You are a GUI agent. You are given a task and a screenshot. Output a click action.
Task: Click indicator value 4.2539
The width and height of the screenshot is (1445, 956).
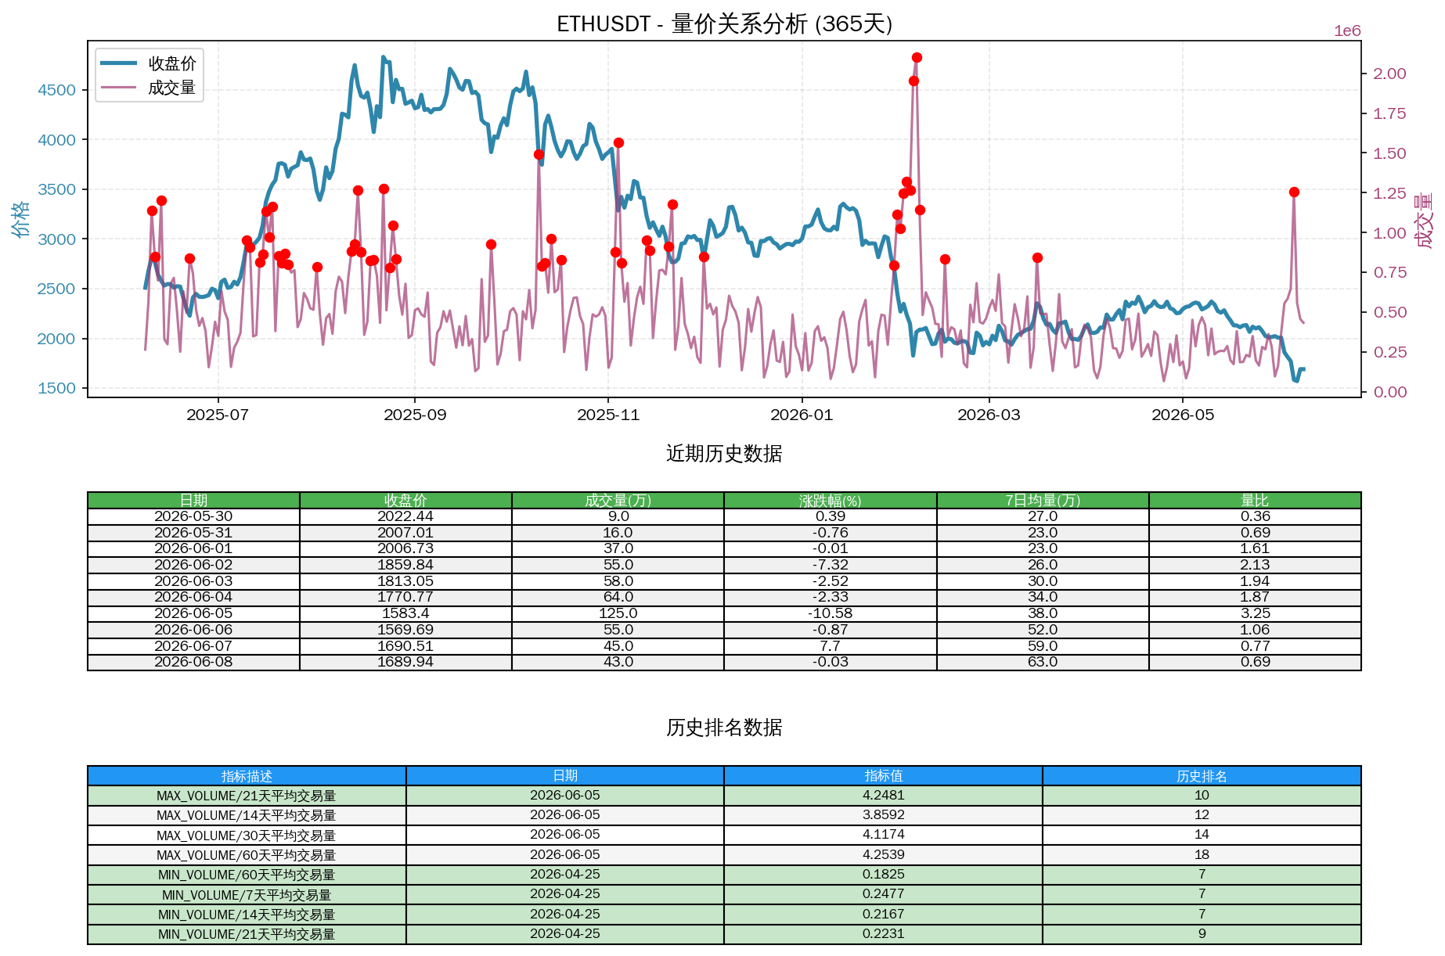coord(884,855)
